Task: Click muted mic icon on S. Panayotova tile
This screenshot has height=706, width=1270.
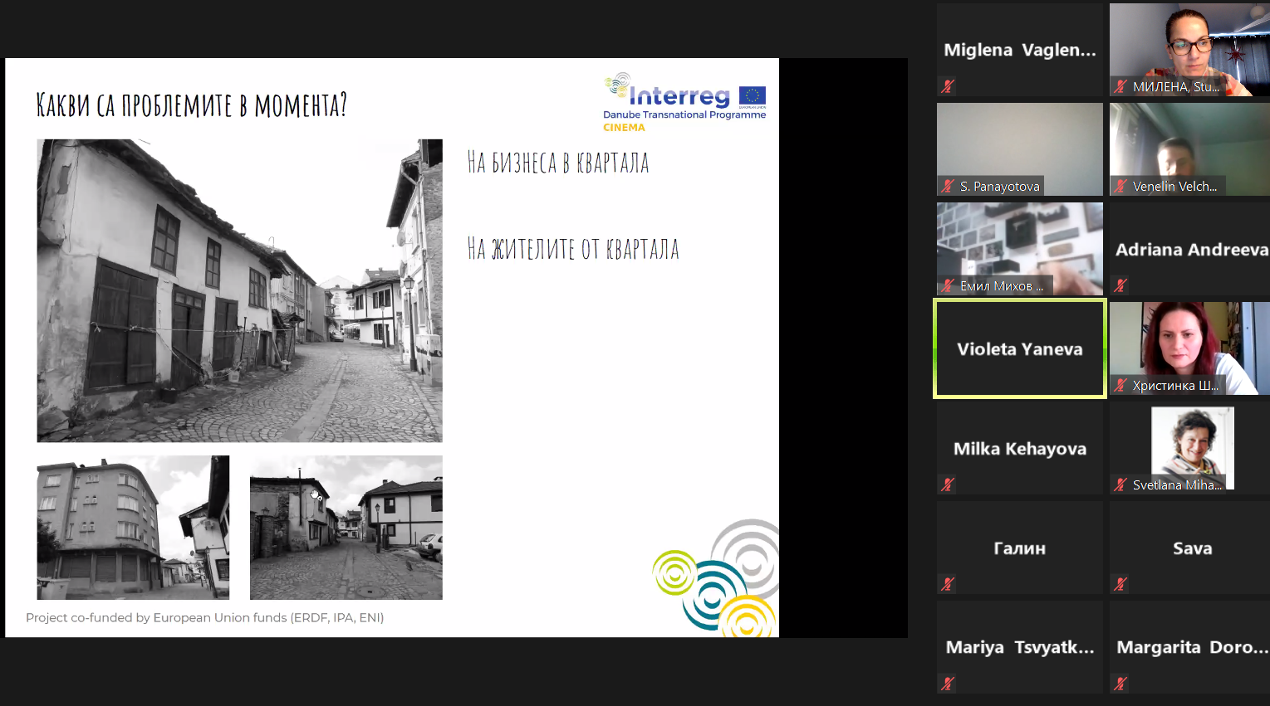Action: coord(948,186)
